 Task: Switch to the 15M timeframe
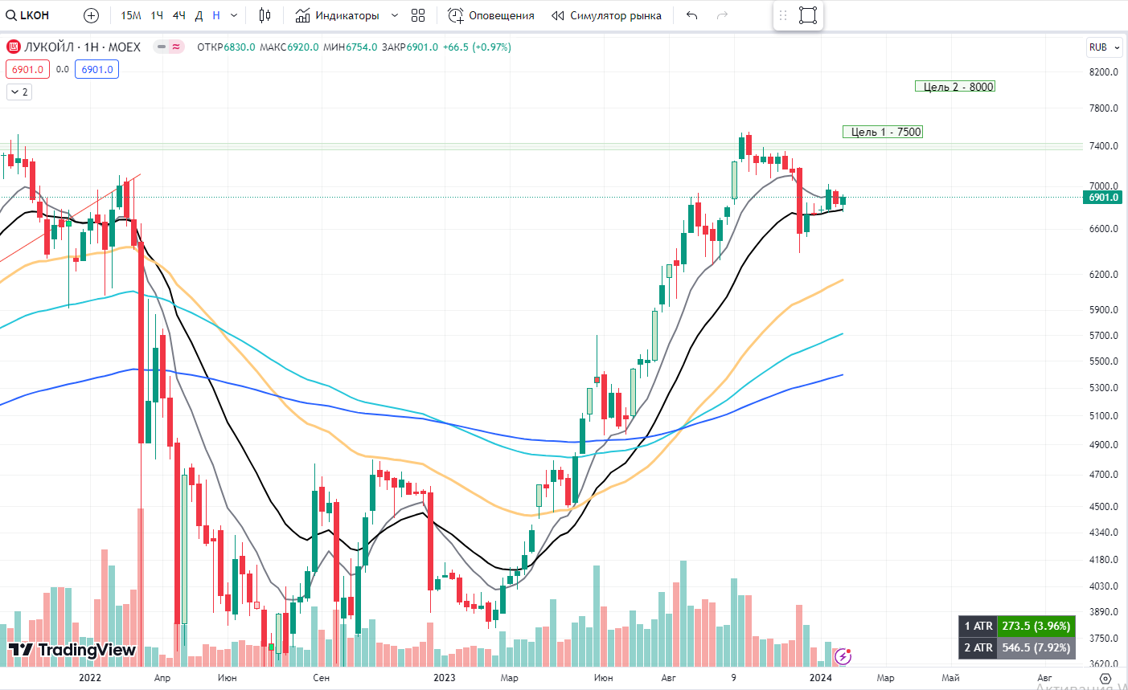point(131,15)
